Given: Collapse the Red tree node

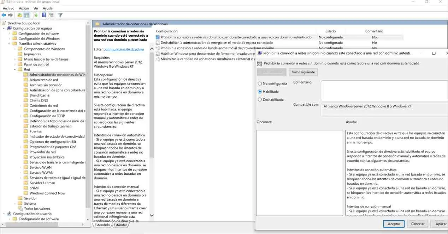Looking at the screenshot, I should (x=15, y=69).
